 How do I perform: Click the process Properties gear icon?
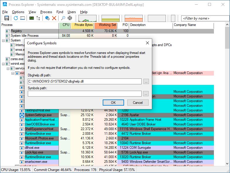click(47, 18)
